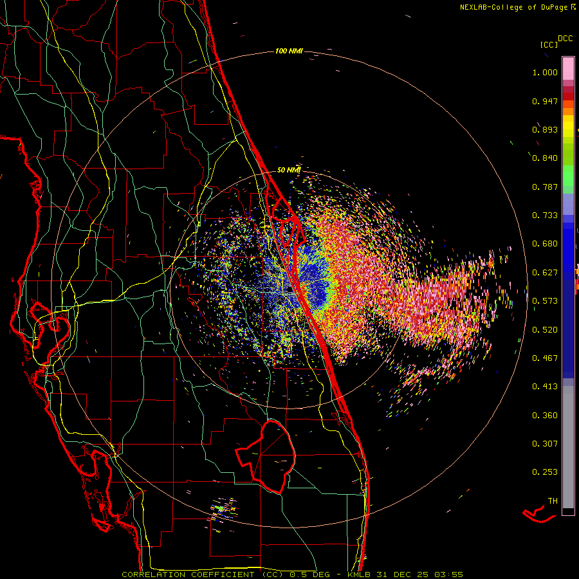Select the 0.947 scale value

[545, 101]
